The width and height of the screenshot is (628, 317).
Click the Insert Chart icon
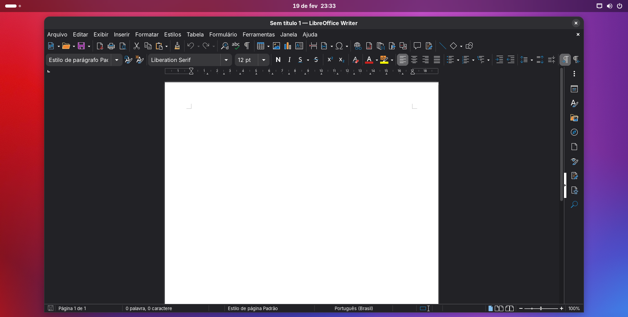[287, 46]
